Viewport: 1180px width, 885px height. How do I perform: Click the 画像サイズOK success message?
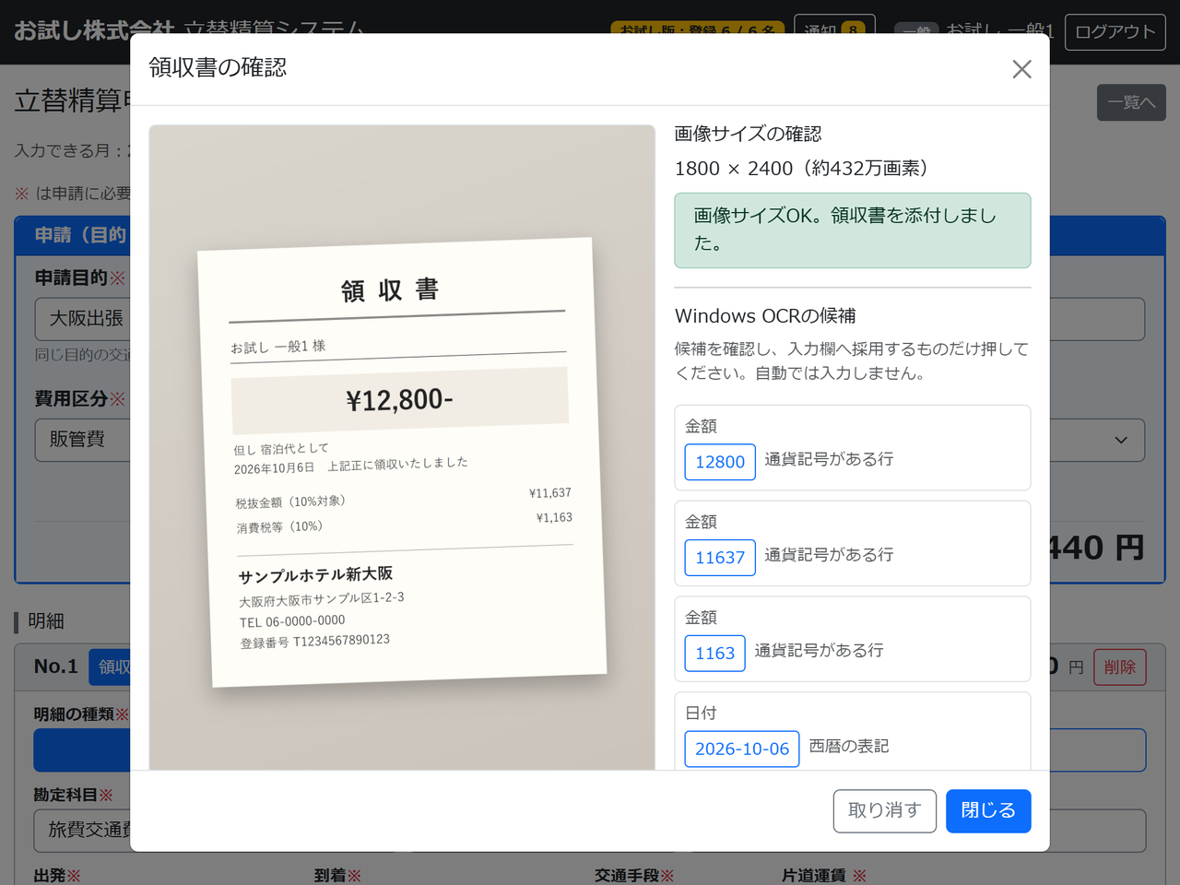click(x=853, y=230)
